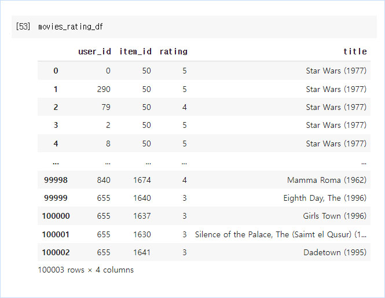Click the title Dadetown (1995)
The height and width of the screenshot is (298, 385).
point(335,252)
